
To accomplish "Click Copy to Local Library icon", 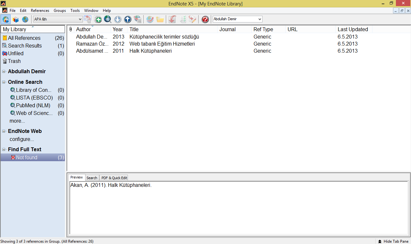I will coord(88,19).
